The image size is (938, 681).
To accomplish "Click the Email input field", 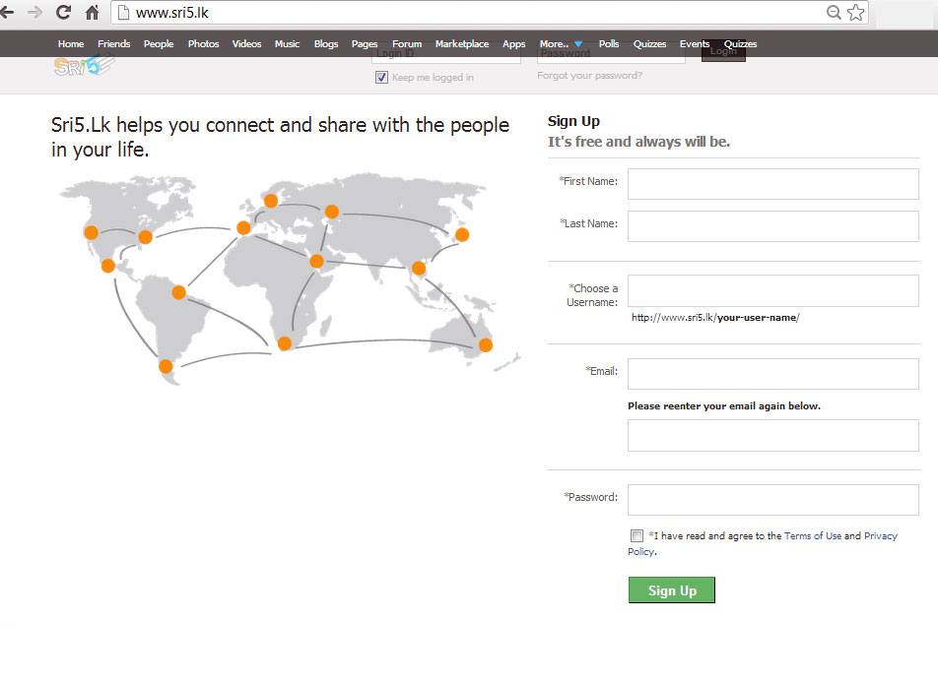I will (x=772, y=374).
